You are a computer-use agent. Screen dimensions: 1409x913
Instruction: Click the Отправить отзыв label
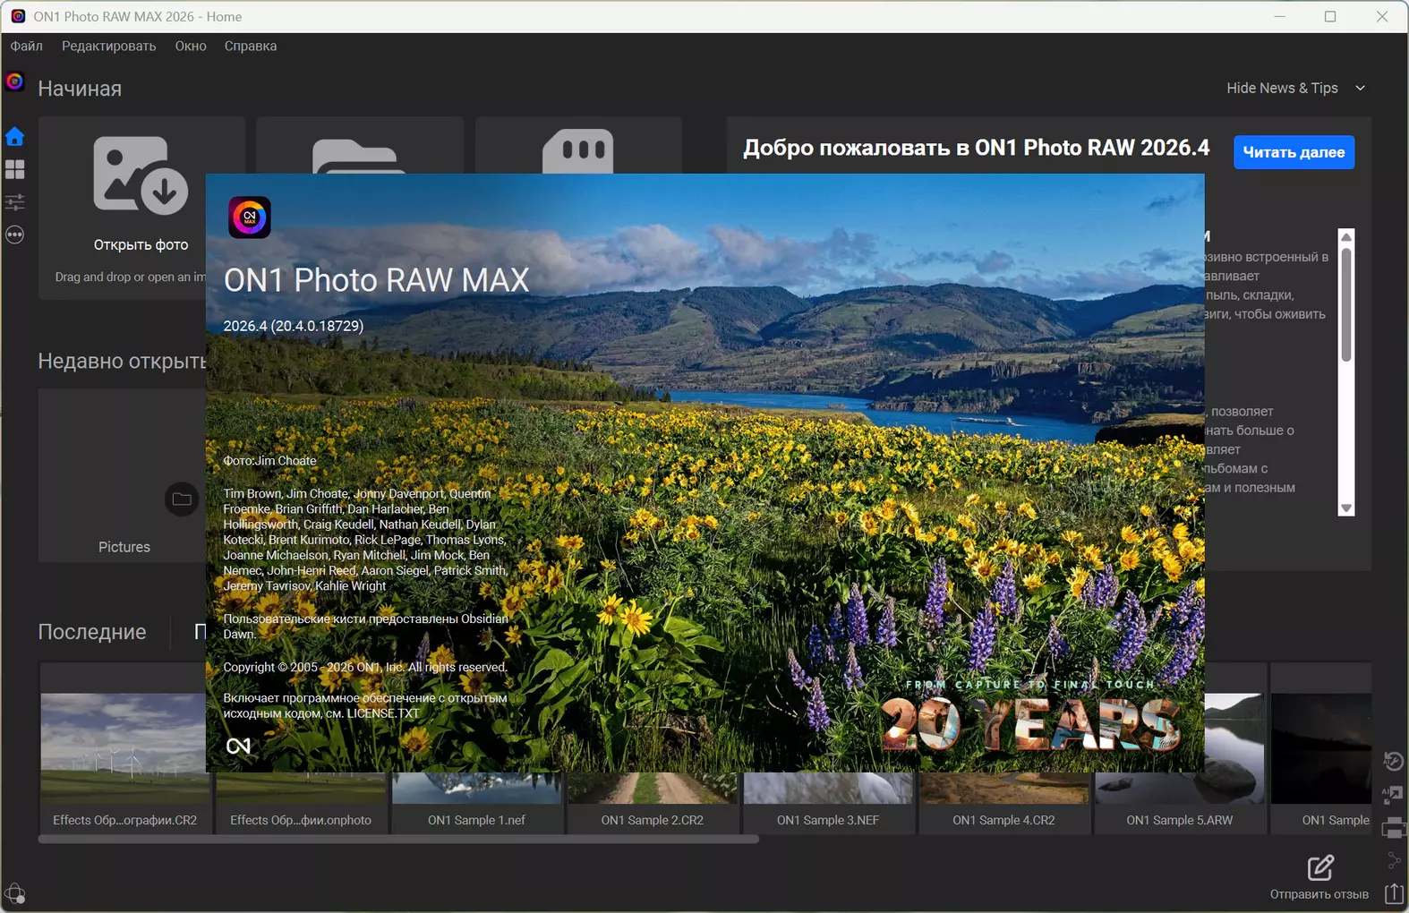pyautogui.click(x=1319, y=894)
